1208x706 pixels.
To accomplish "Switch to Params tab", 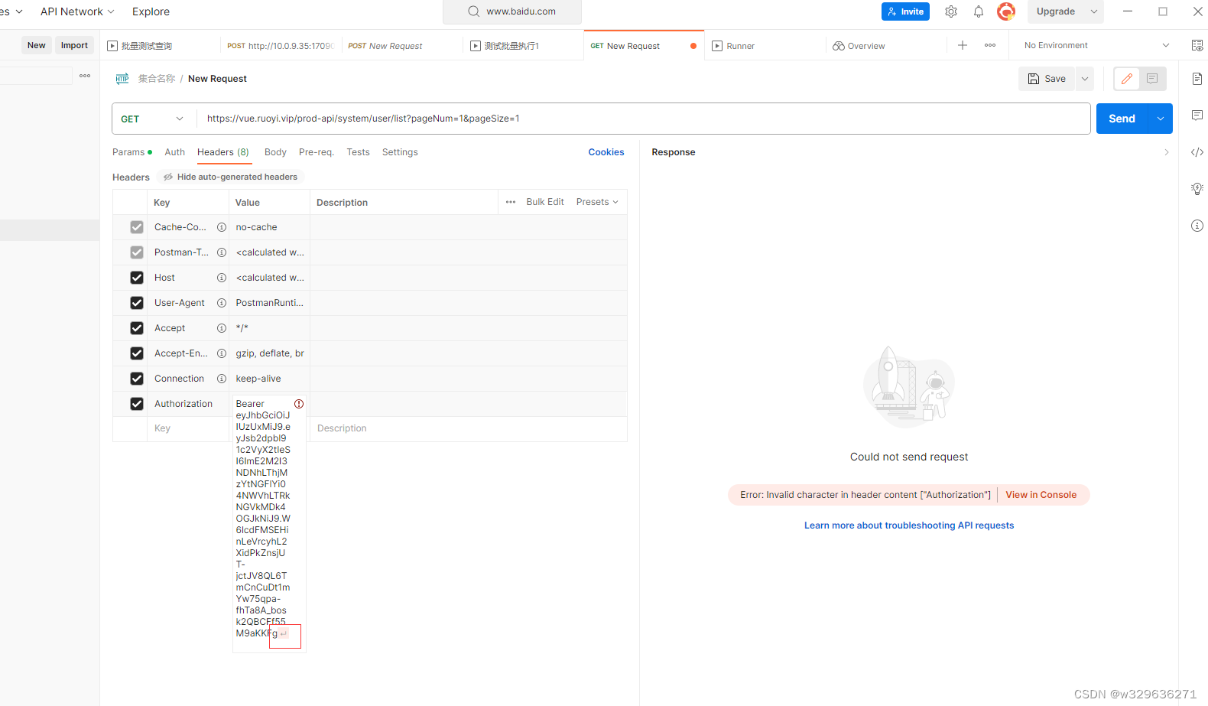I will (132, 152).
